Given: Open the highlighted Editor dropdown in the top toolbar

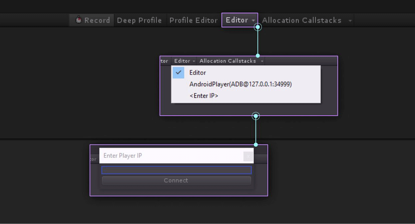Looking at the screenshot, I should (x=239, y=20).
